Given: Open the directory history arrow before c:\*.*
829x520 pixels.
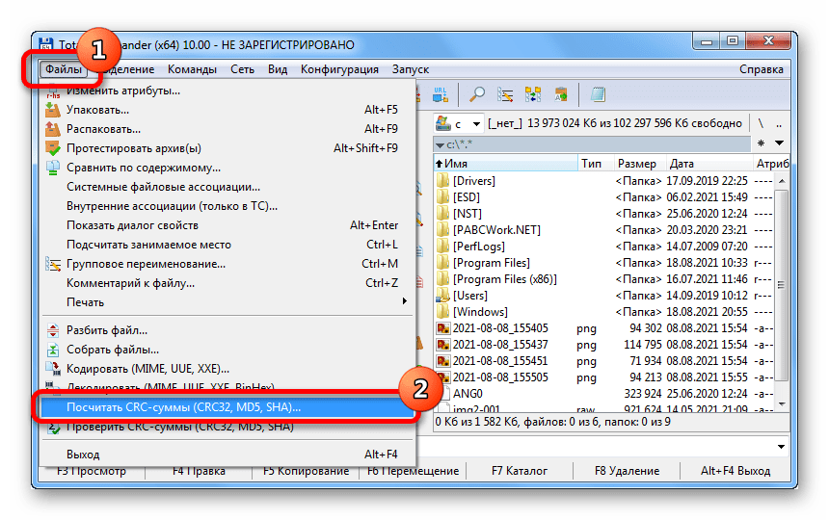Looking at the screenshot, I should [440, 144].
